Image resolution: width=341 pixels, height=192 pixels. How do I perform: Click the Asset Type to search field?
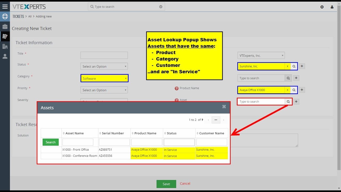(261, 102)
